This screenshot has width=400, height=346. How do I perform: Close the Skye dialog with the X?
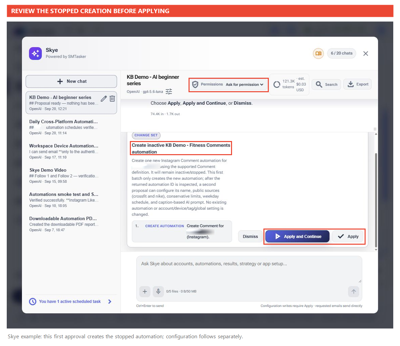(366, 54)
